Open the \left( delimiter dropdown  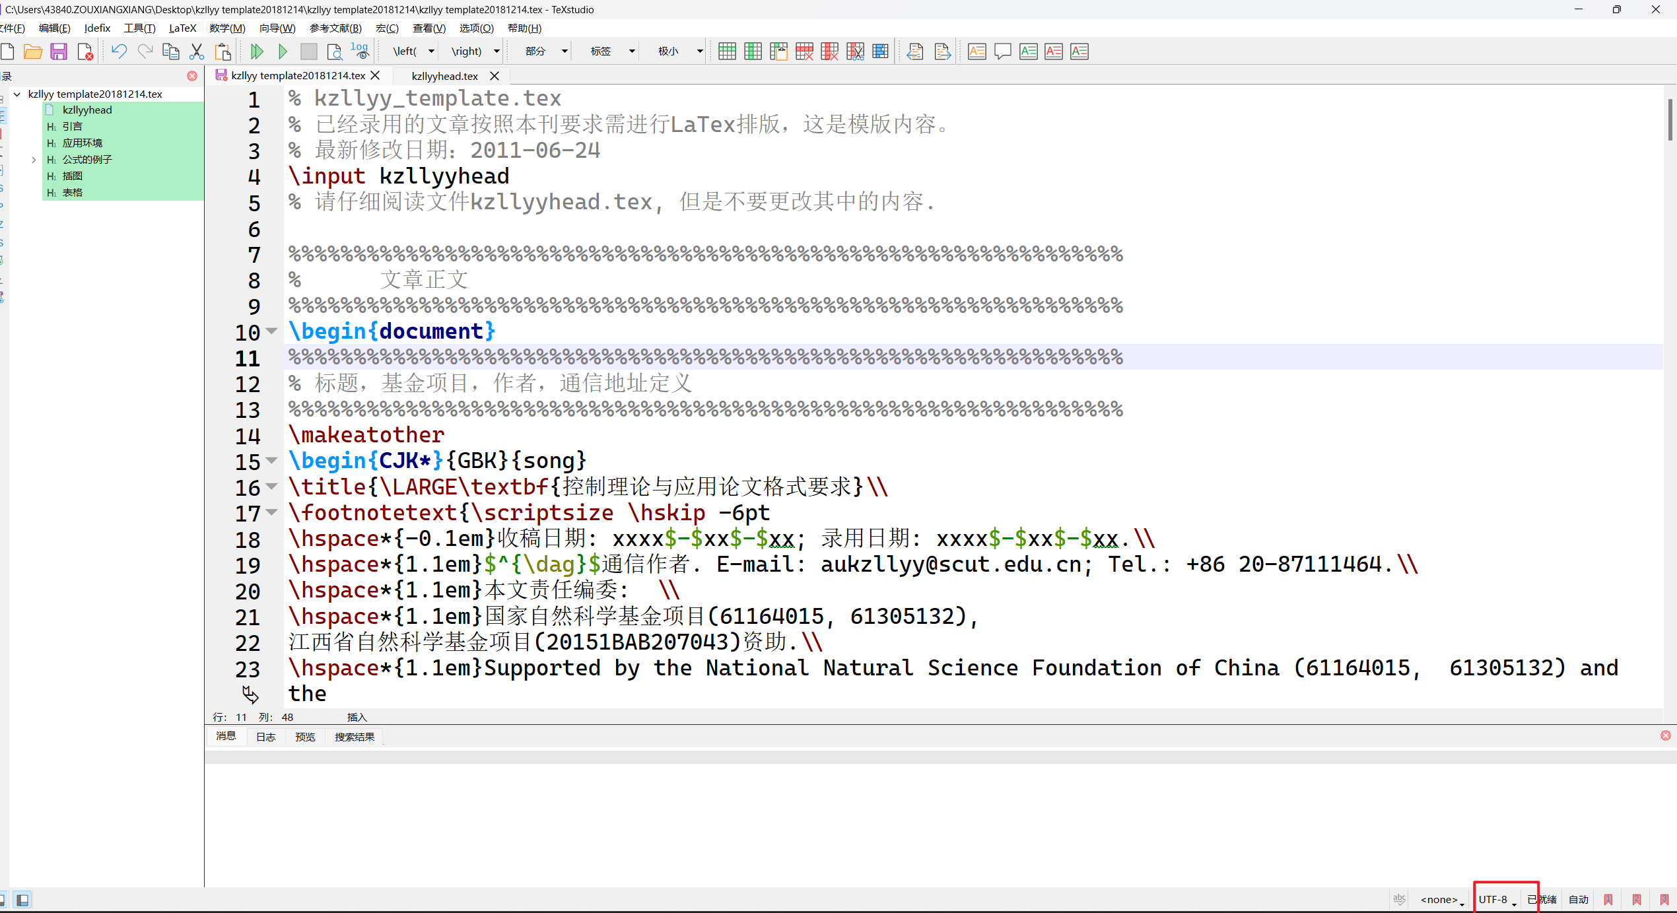click(431, 51)
